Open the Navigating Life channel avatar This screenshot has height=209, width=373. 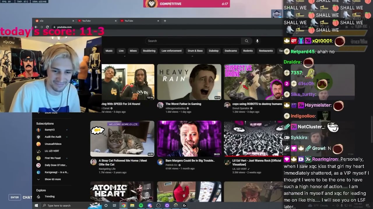point(93,162)
